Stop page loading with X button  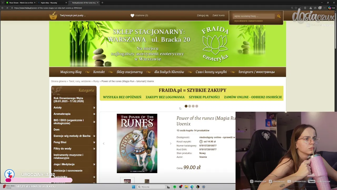click(7, 8)
